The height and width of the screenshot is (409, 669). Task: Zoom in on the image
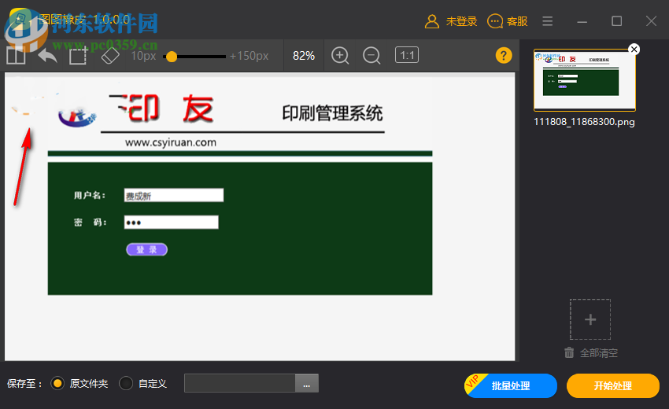[x=340, y=55]
